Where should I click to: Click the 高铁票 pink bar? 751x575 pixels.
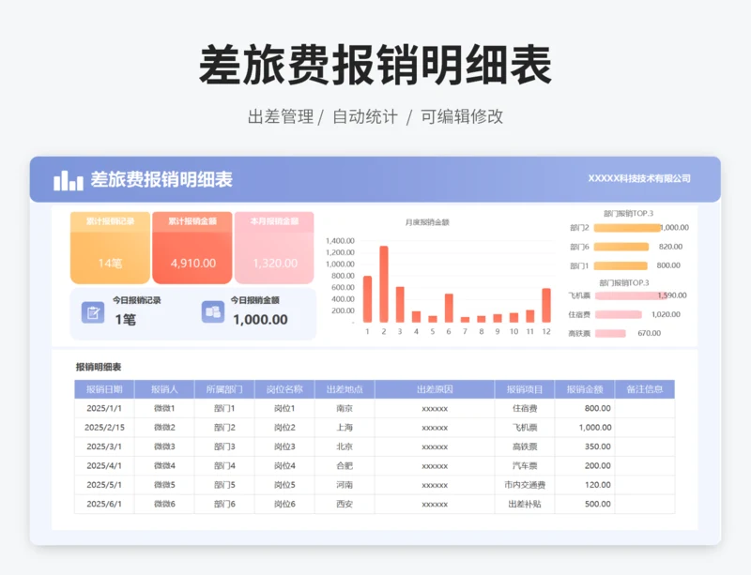coord(610,333)
